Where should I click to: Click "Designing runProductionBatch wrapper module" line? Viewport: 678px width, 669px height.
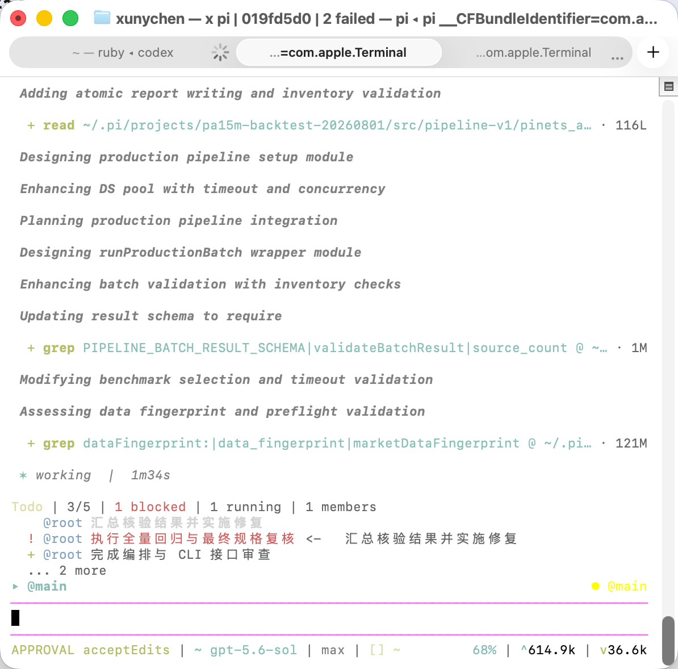click(190, 252)
